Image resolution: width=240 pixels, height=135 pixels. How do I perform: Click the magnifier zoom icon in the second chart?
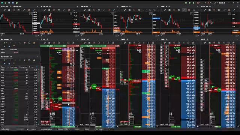click(x=73, y=10)
